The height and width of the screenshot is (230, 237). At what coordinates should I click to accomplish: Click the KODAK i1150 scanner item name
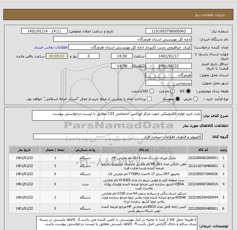[144, 197]
